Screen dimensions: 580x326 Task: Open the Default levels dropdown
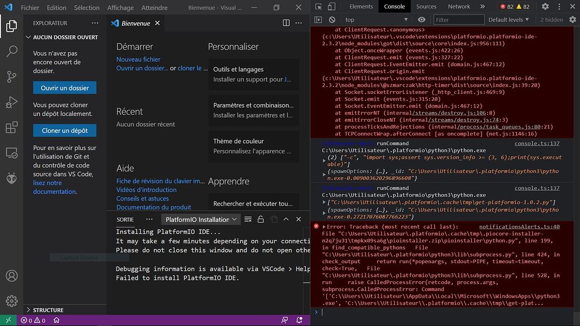[509, 20]
